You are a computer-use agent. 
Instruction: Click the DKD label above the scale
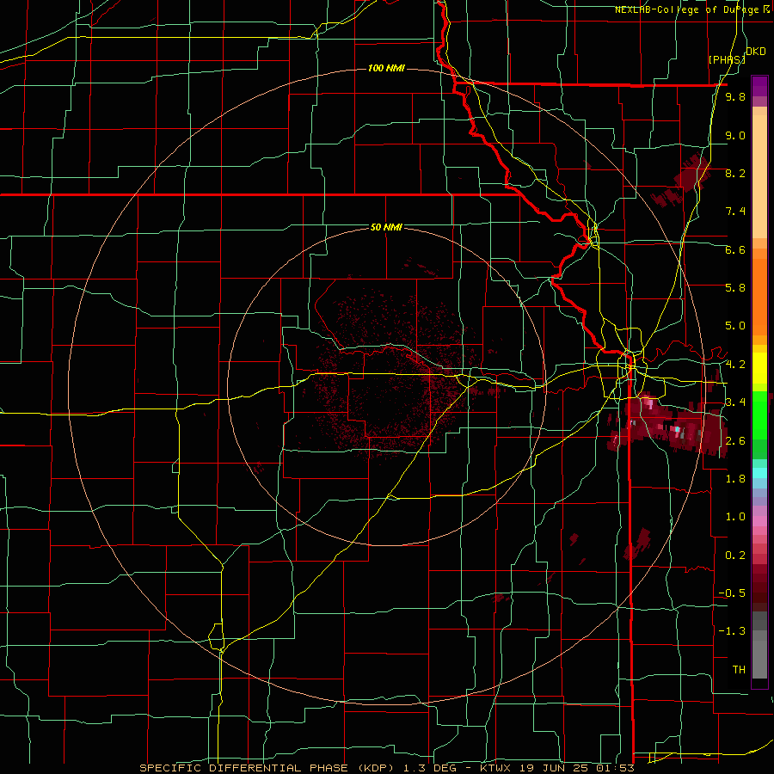coord(755,52)
